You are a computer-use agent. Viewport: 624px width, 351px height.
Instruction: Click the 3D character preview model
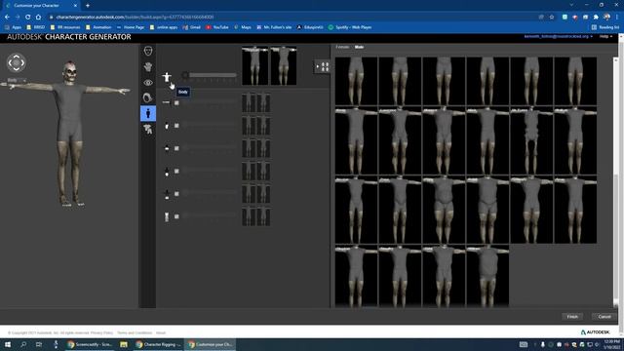coord(69,134)
